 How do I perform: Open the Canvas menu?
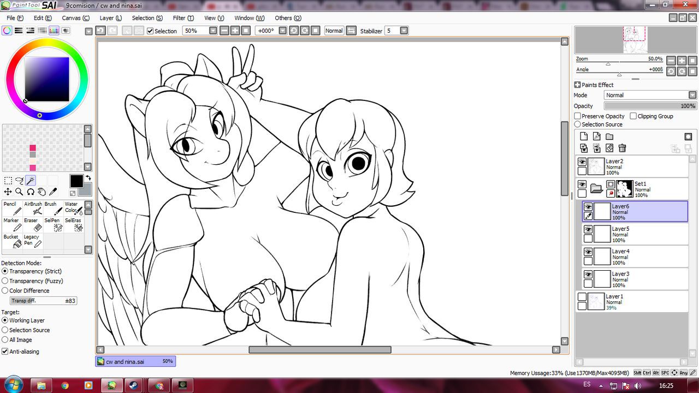coord(75,18)
